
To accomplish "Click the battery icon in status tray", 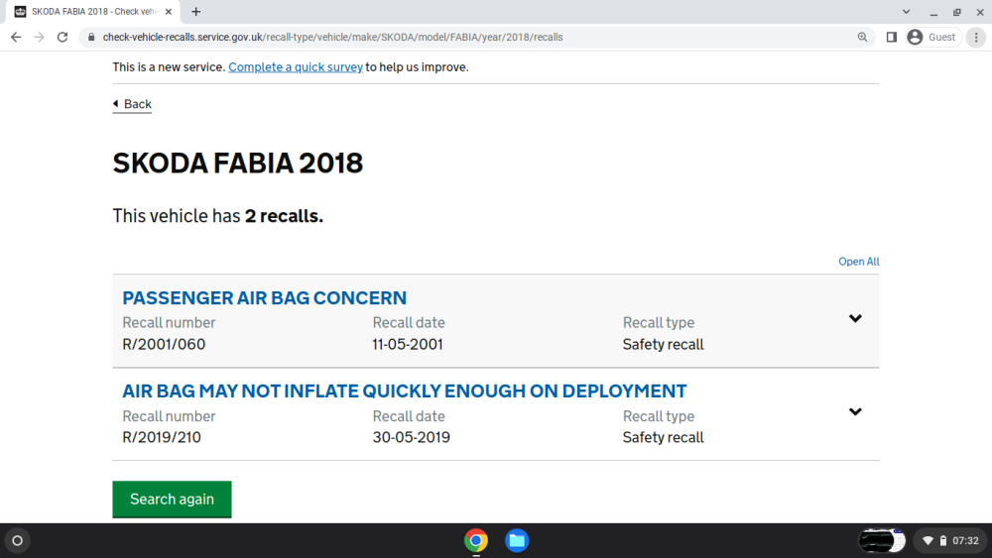I will tap(943, 541).
